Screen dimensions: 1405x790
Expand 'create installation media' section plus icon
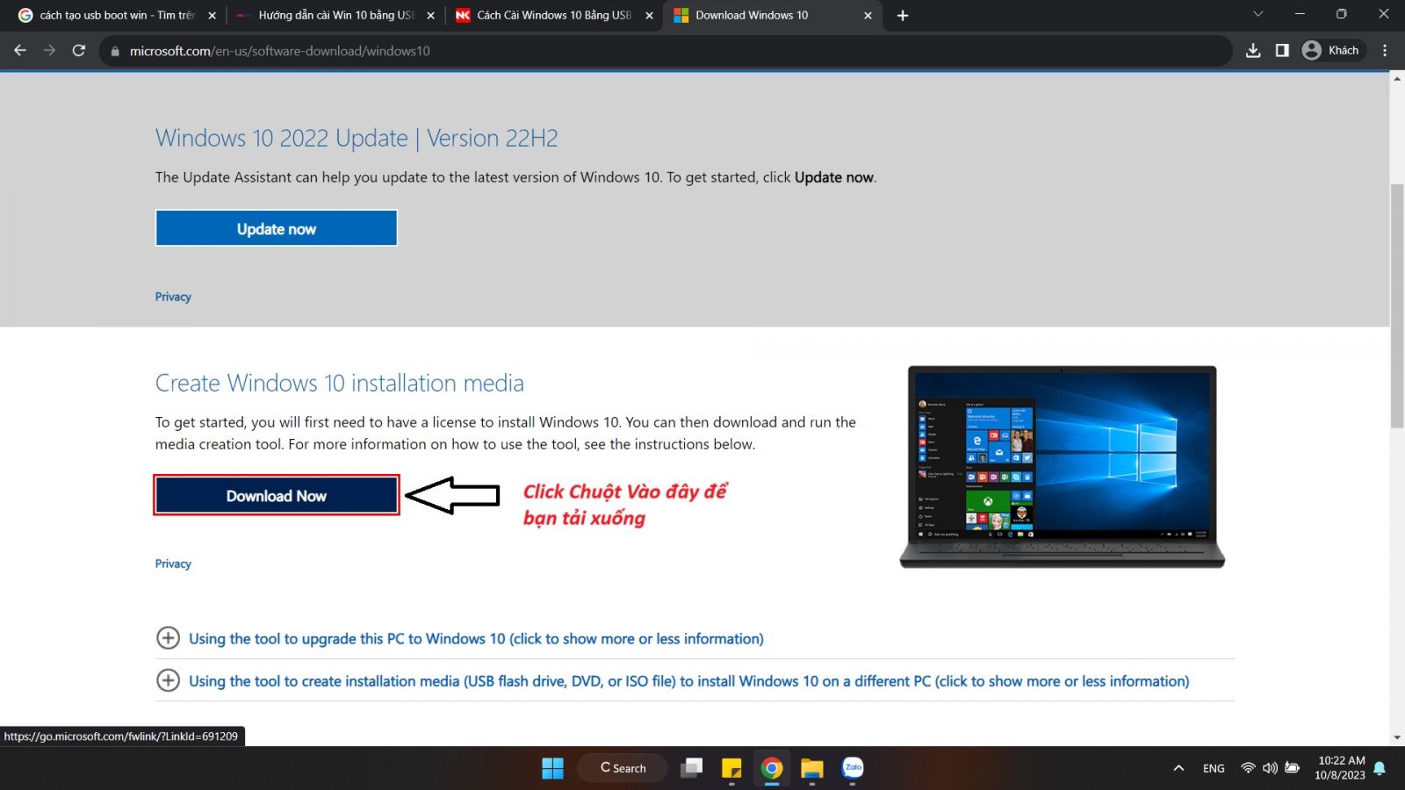point(168,680)
